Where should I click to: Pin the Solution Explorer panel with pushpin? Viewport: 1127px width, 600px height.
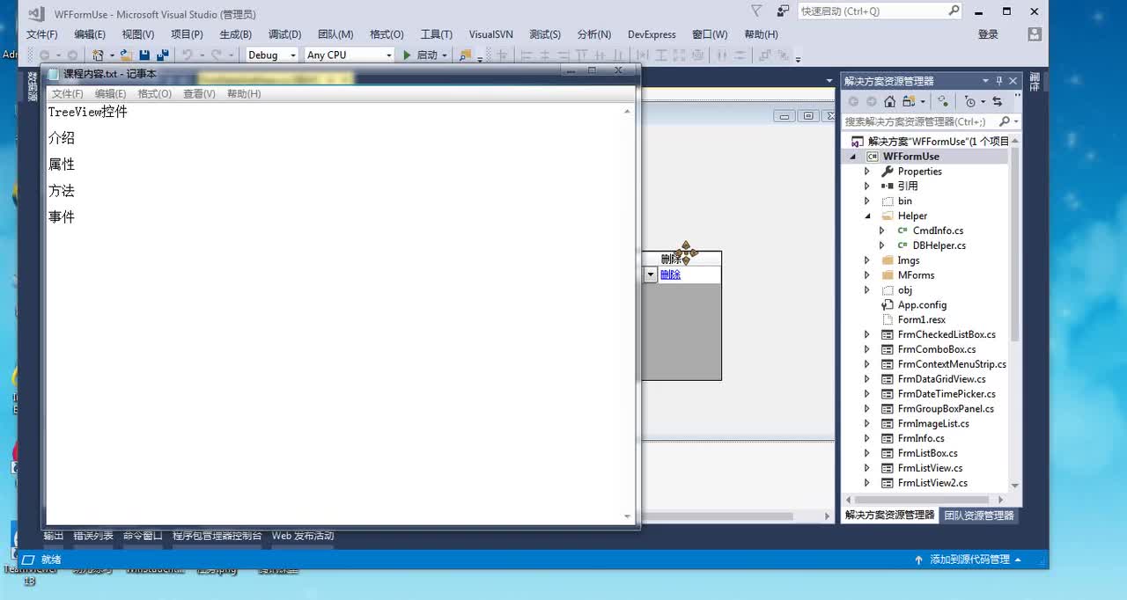coord(998,80)
